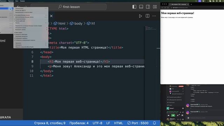Click the Discord message input field
Viewport: 224px width, 126px height.
pyautogui.click(x=206, y=118)
